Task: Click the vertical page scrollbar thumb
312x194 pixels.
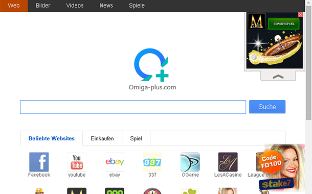Action: click(308, 63)
